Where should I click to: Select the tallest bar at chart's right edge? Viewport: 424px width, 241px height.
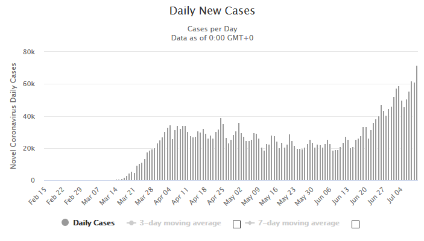pos(417,123)
